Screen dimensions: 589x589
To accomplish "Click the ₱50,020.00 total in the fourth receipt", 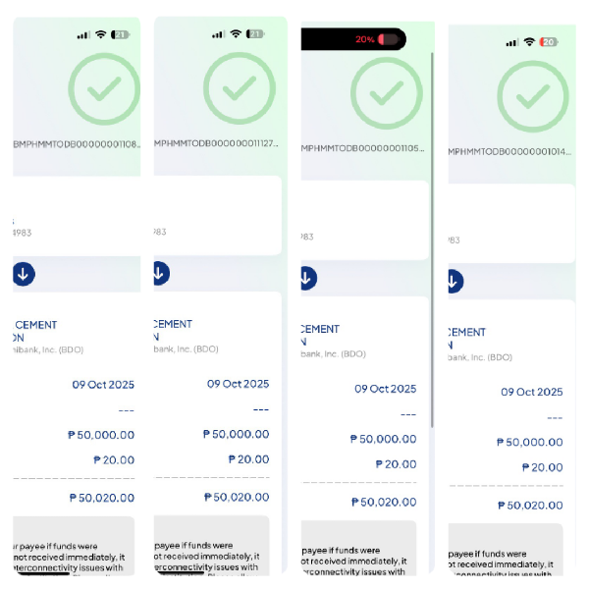I will pos(530,505).
